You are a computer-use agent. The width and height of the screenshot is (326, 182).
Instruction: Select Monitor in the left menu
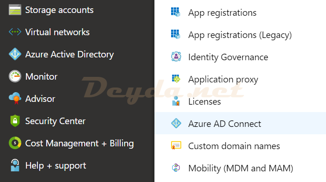tap(41, 76)
